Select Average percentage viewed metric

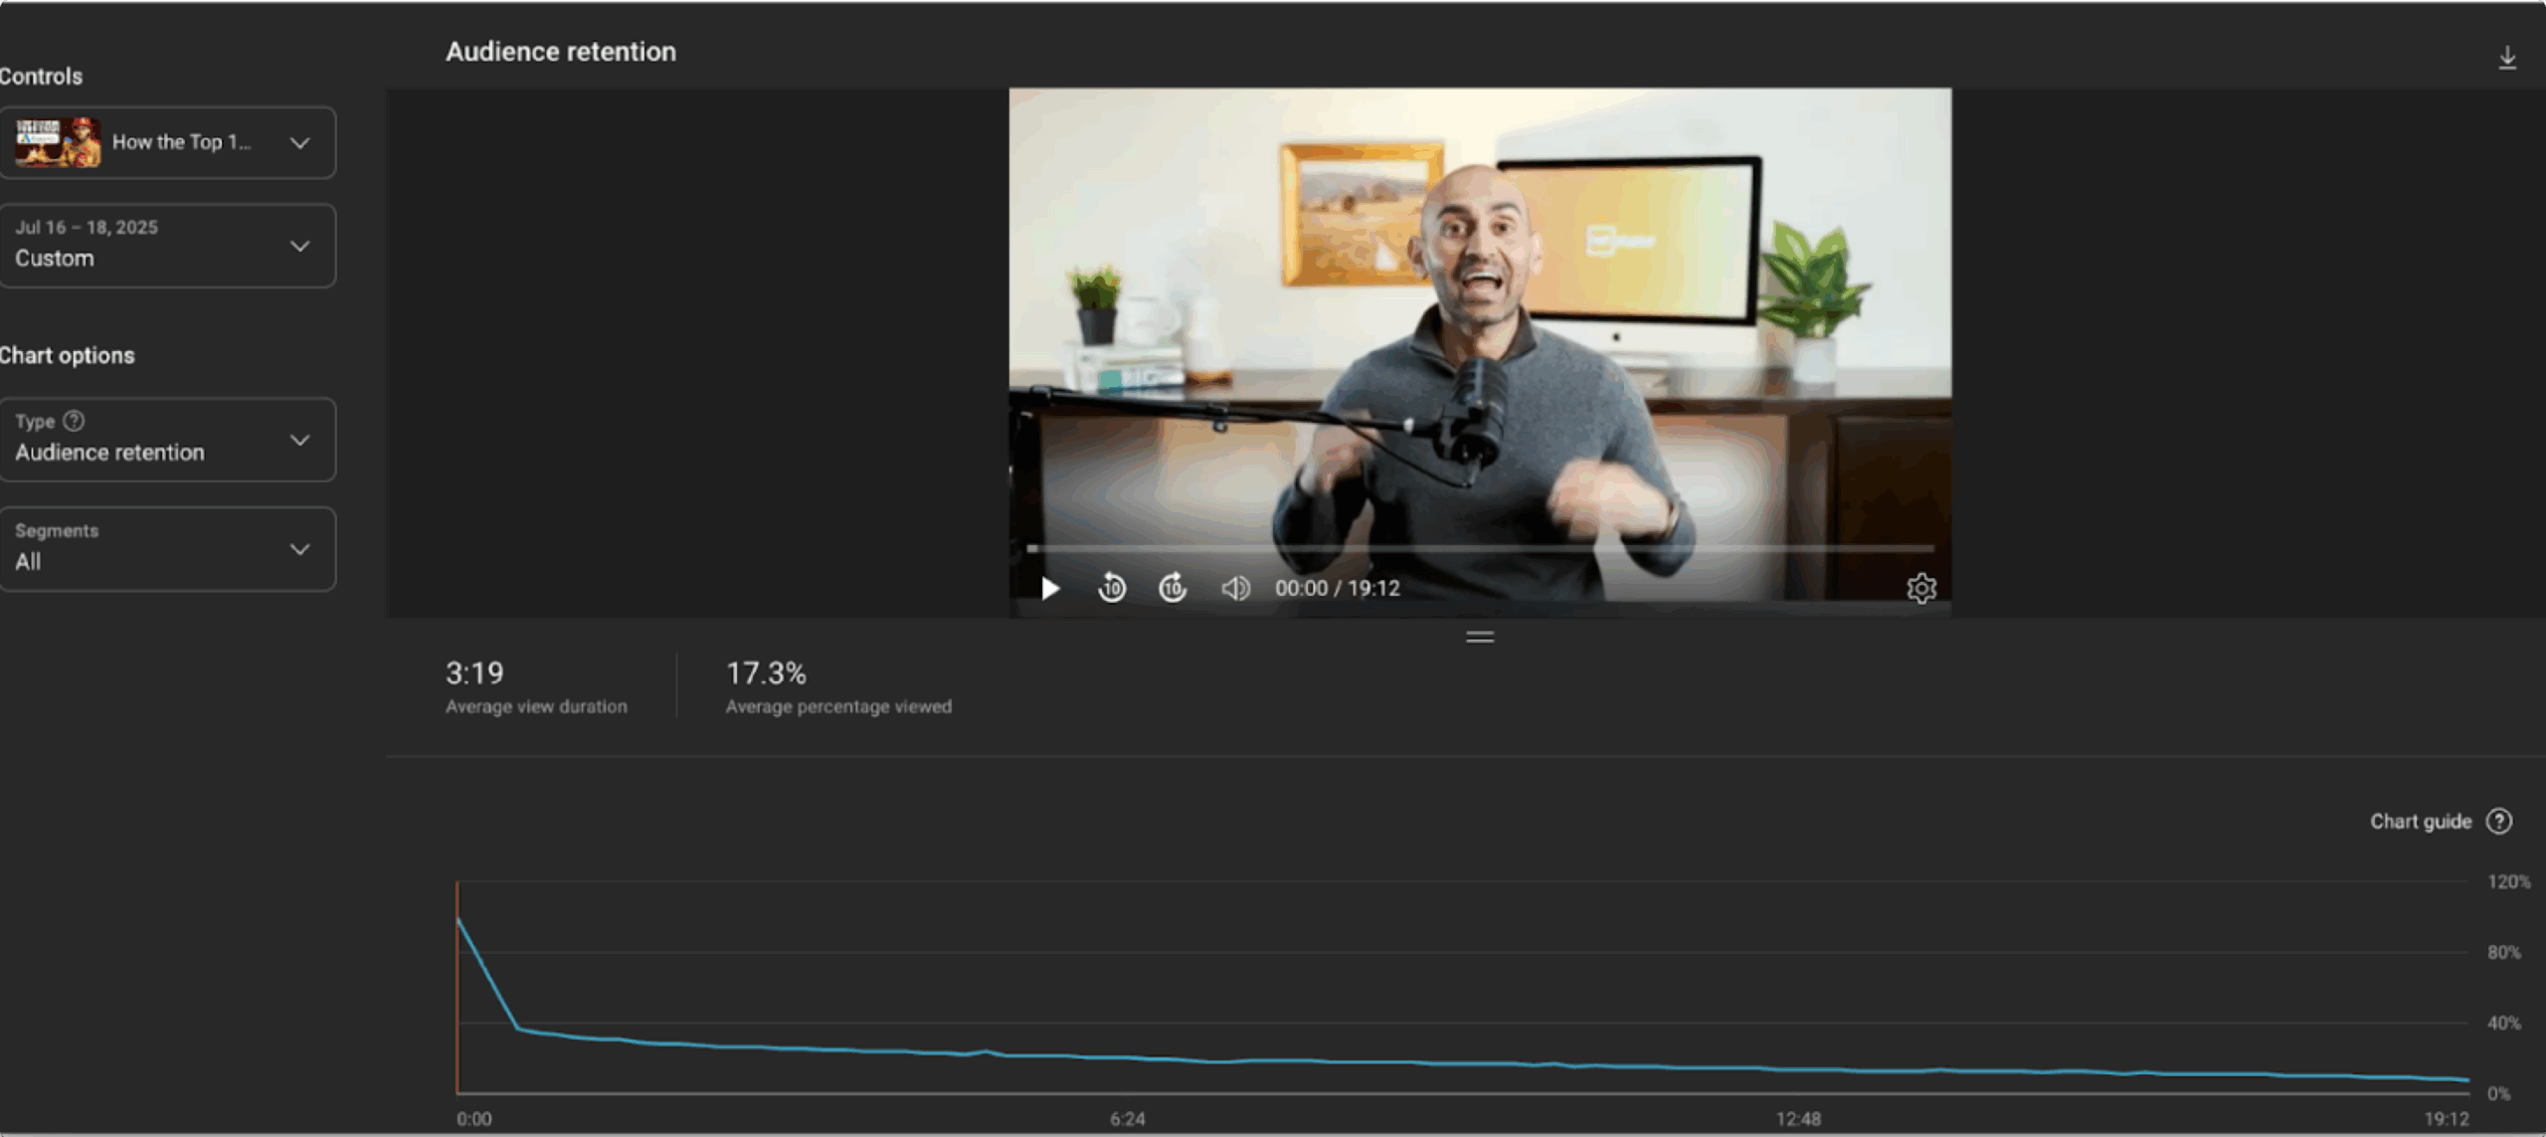pos(837,686)
